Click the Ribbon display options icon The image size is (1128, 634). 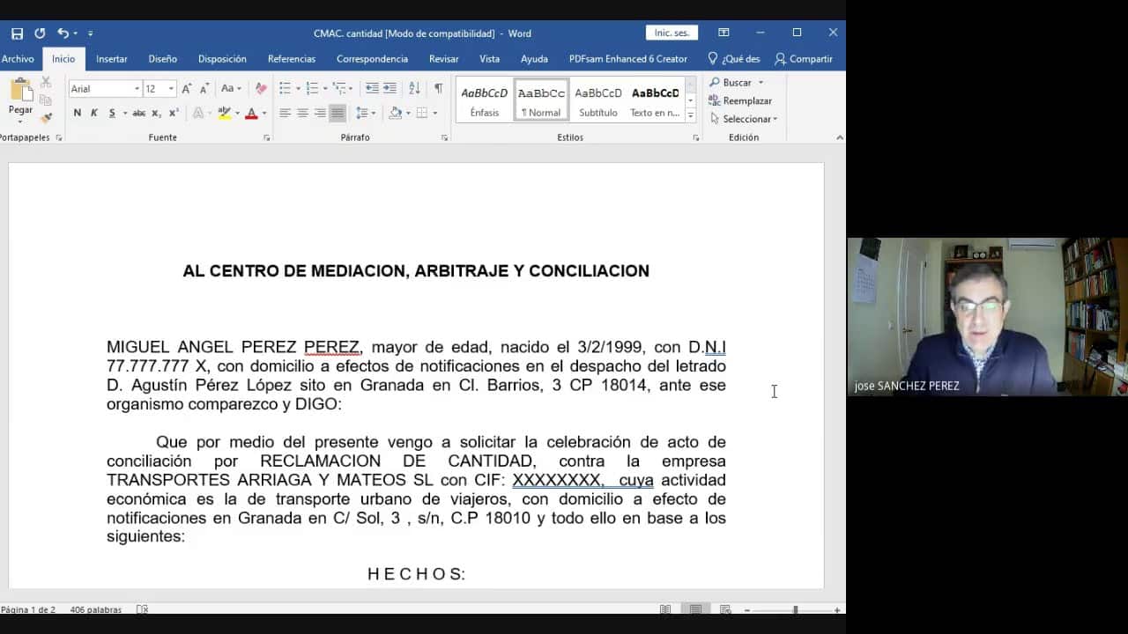click(724, 33)
